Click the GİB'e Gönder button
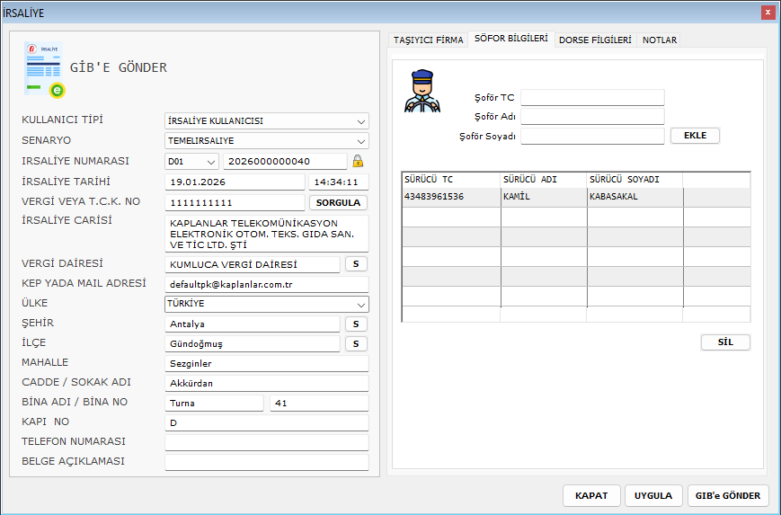 [728, 495]
